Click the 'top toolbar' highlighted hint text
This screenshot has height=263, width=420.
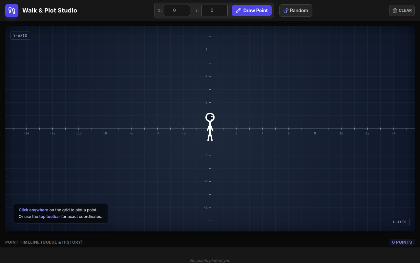click(50, 217)
